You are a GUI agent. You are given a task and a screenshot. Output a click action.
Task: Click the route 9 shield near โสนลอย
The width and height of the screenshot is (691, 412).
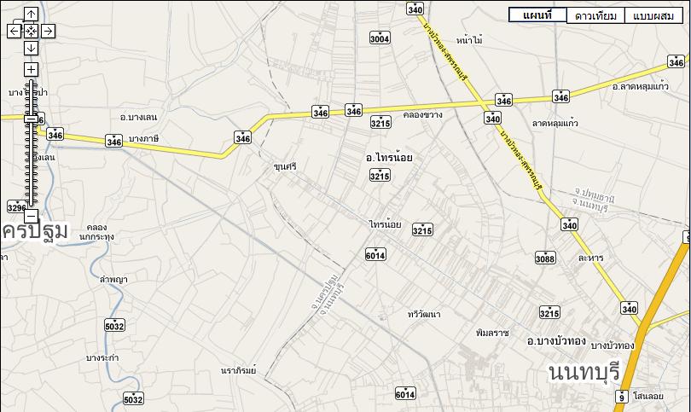coord(621,397)
